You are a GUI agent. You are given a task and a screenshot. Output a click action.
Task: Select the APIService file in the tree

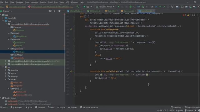coord(20,43)
